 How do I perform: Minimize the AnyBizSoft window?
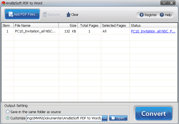pyautogui.click(x=164, y=3)
